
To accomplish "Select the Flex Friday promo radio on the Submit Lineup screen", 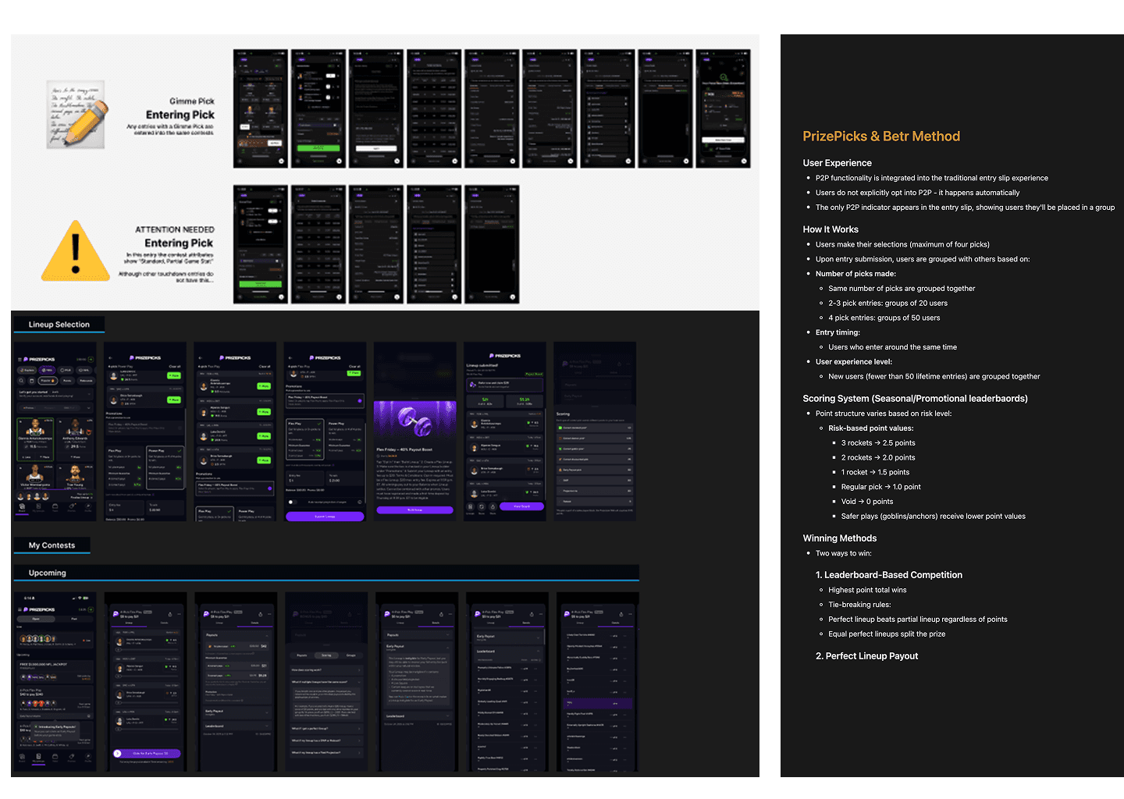I will [x=360, y=401].
